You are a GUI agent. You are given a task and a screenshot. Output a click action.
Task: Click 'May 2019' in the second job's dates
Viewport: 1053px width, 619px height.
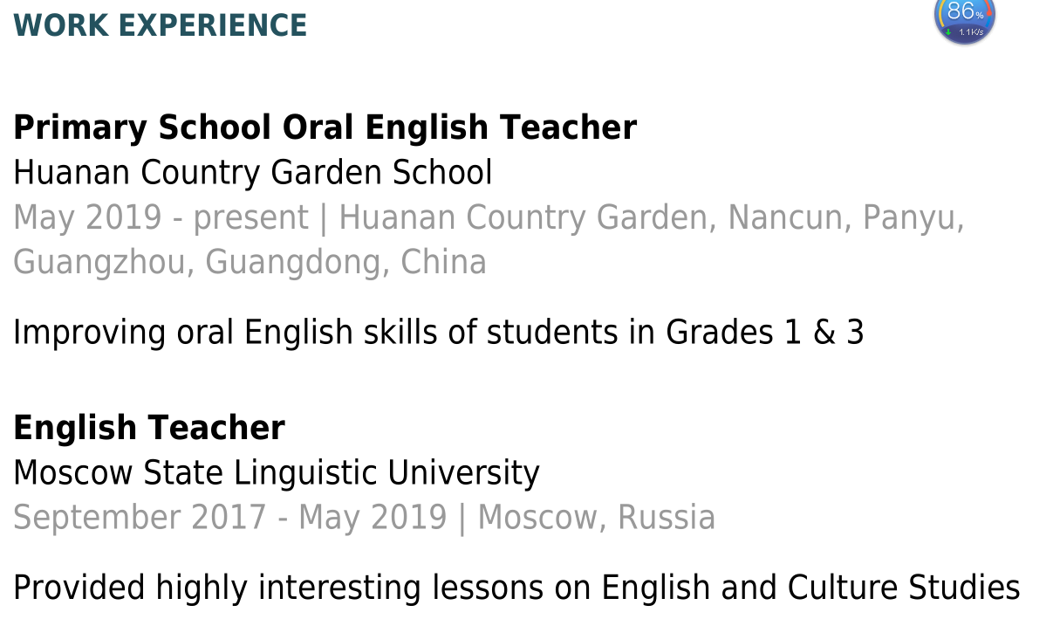[373, 518]
